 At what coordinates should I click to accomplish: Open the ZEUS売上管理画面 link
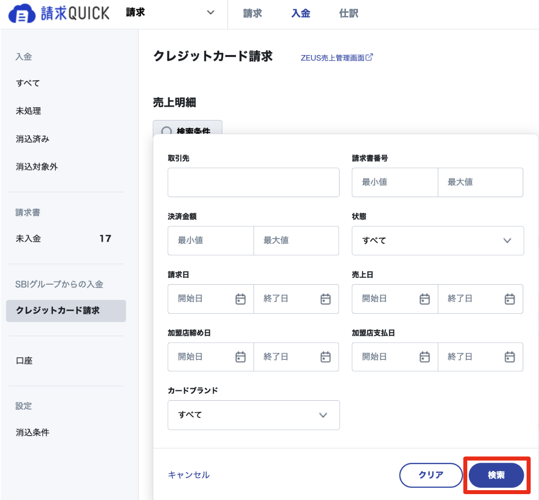[333, 58]
